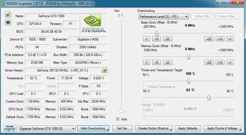Click the Revision value A1
The height and width of the screenshot is (135, 246).
coord(71,24)
